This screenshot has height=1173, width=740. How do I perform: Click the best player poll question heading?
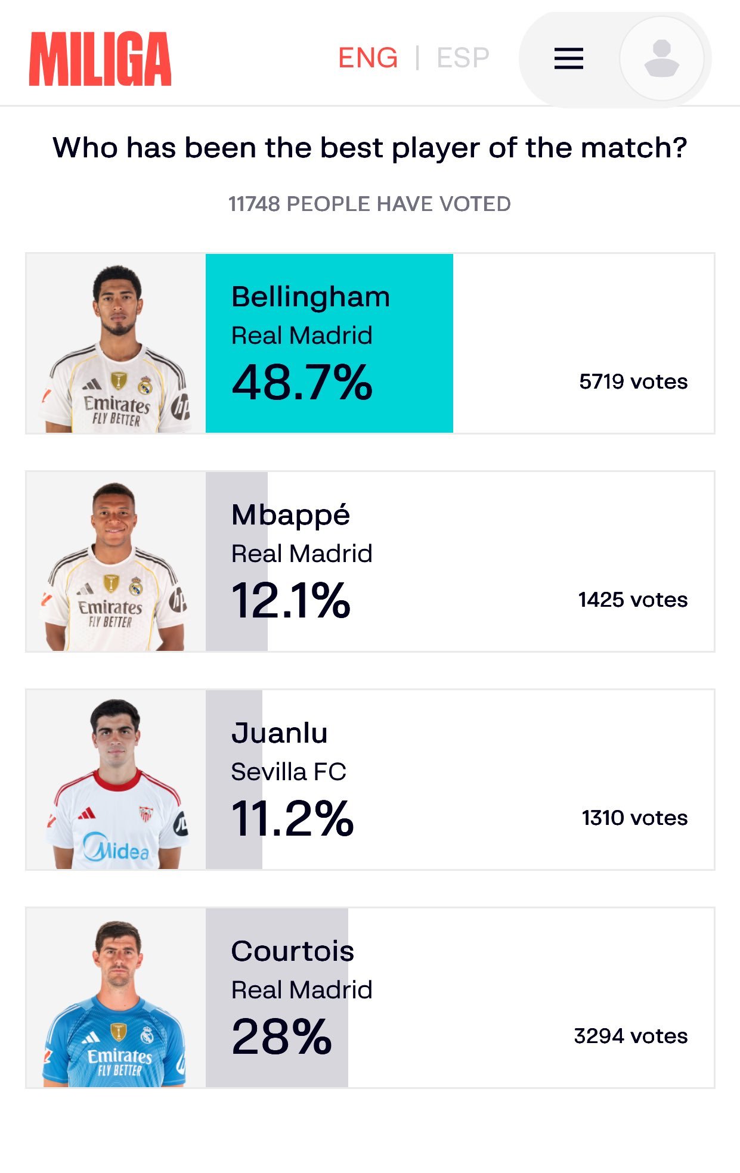(x=370, y=148)
